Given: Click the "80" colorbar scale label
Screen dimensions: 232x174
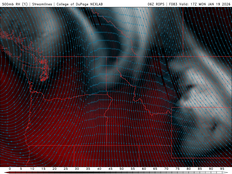Looking at the screenshot, I should tap(189, 169).
